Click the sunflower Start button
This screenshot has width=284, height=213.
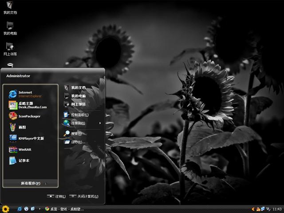pos(5,209)
